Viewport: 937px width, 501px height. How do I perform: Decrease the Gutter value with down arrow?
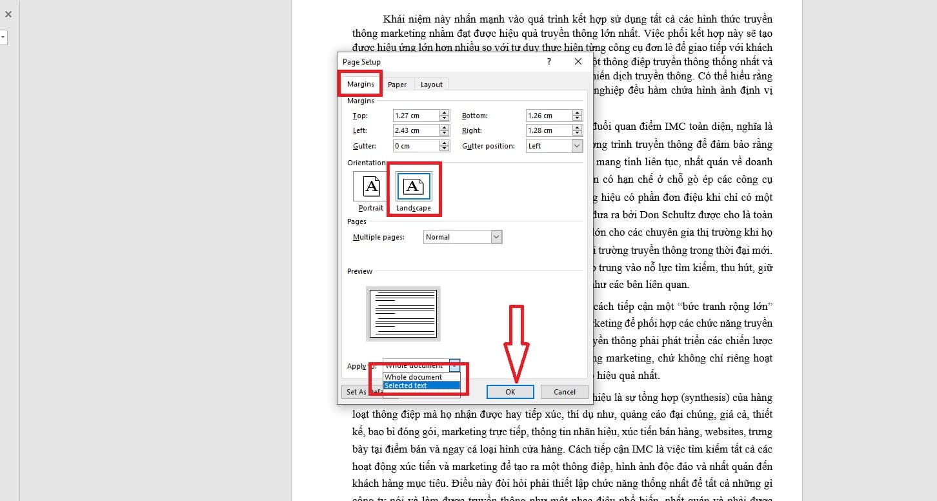coord(444,149)
